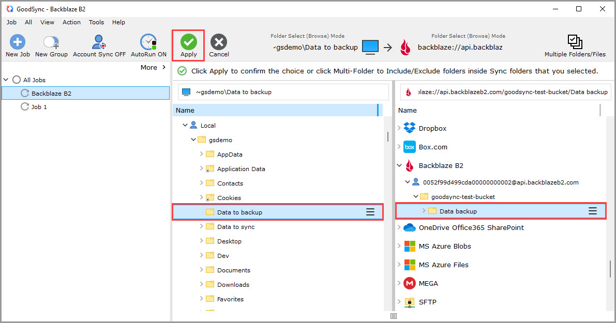Click the New Group icon
The height and width of the screenshot is (323, 616).
click(x=51, y=42)
